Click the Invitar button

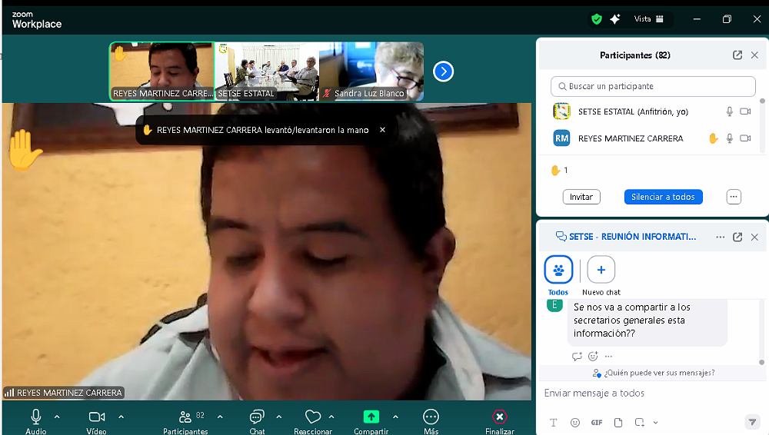click(581, 197)
